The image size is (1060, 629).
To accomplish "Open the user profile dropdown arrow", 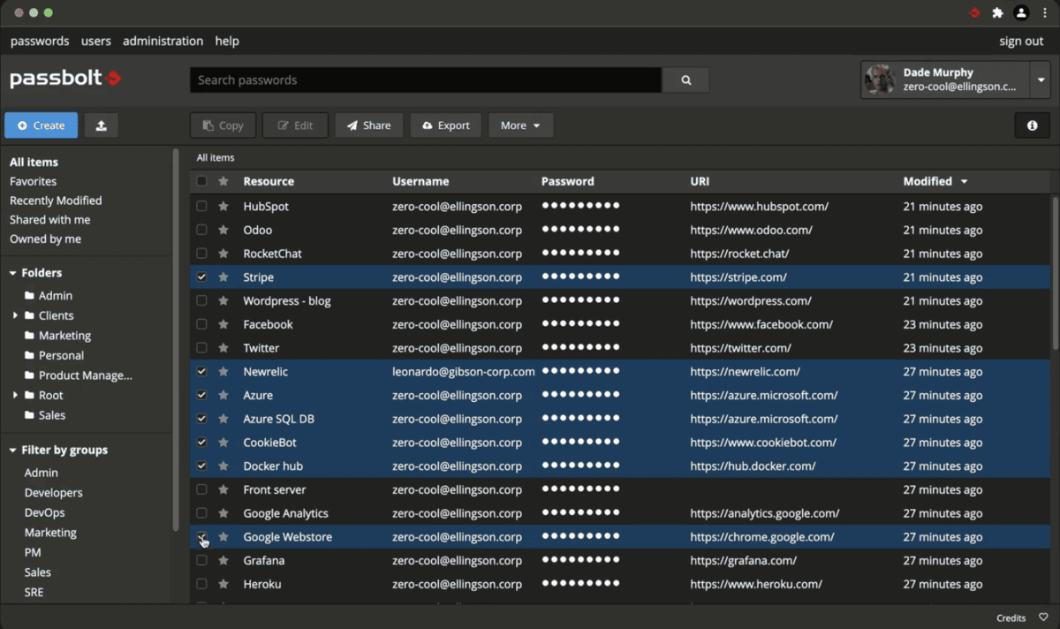I will tap(1041, 80).
